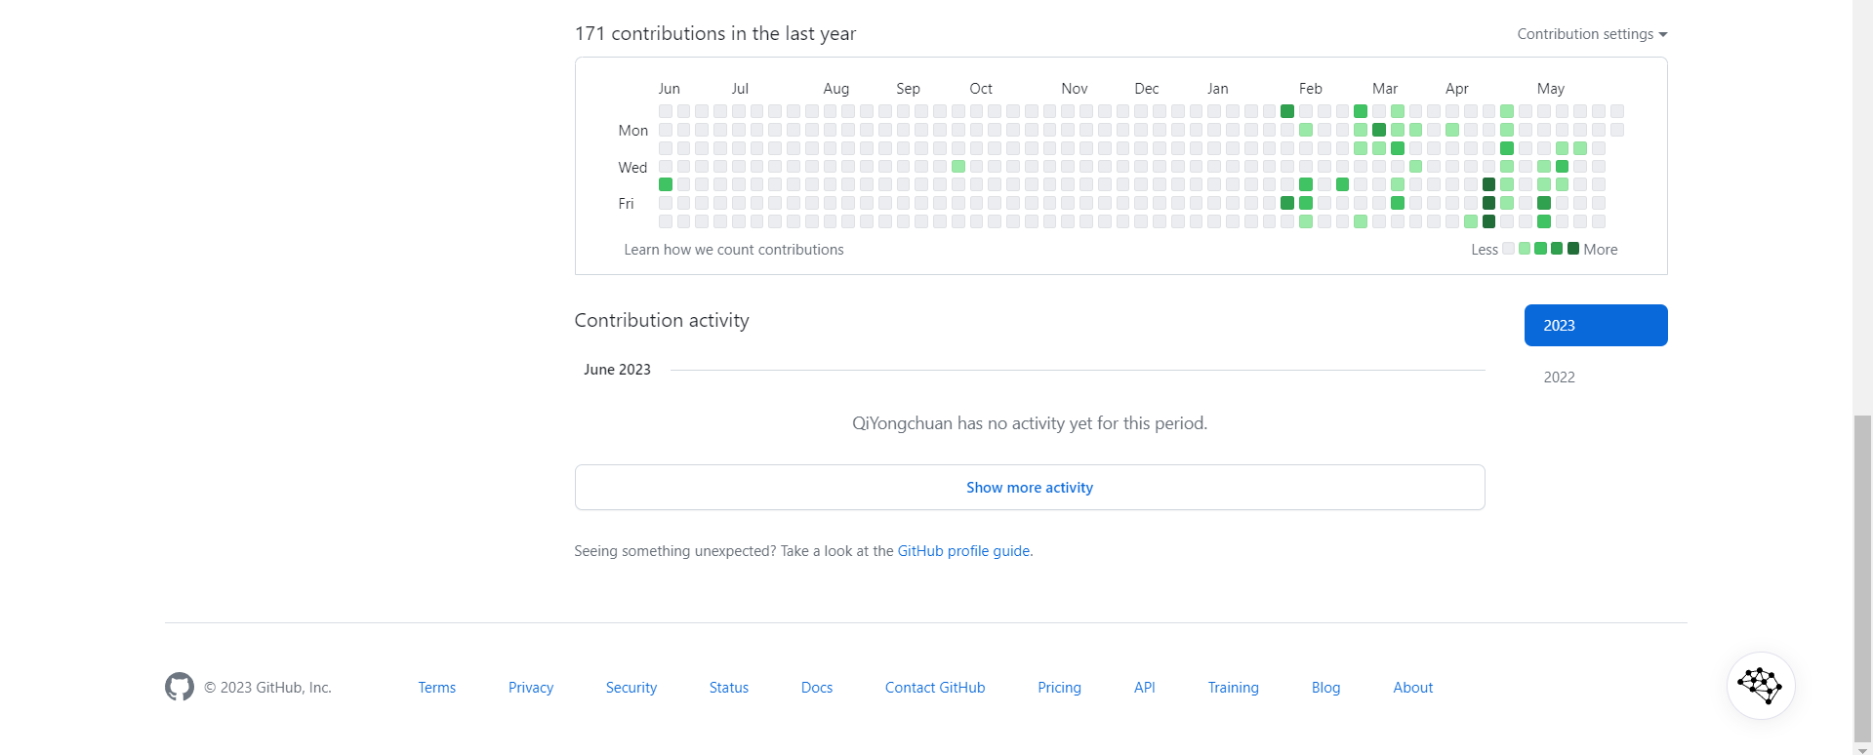Image resolution: width=1873 pixels, height=755 pixels.
Task: Click the lightest green legend swatch
Action: click(1525, 249)
